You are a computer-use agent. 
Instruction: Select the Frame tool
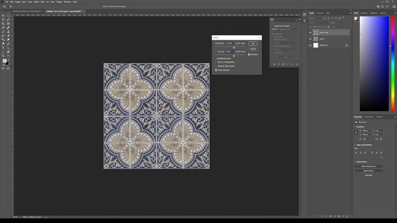click(8, 24)
